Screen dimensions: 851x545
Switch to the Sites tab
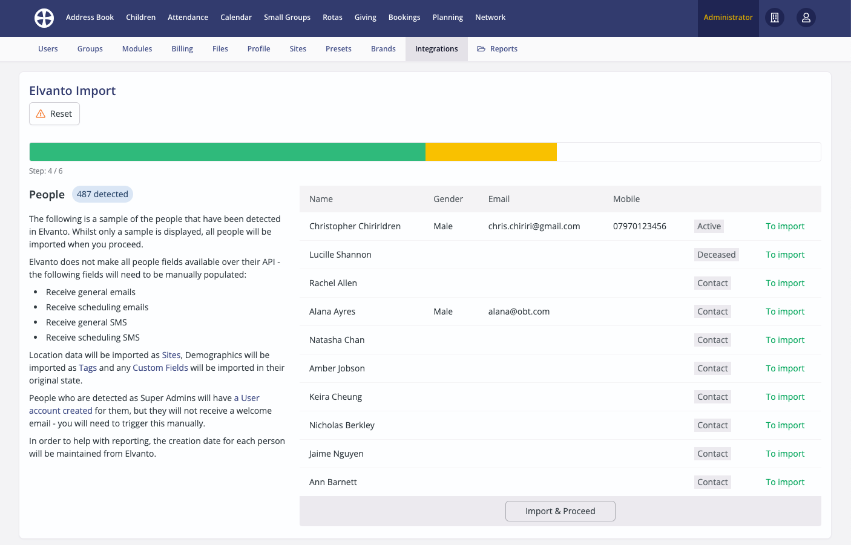click(298, 49)
